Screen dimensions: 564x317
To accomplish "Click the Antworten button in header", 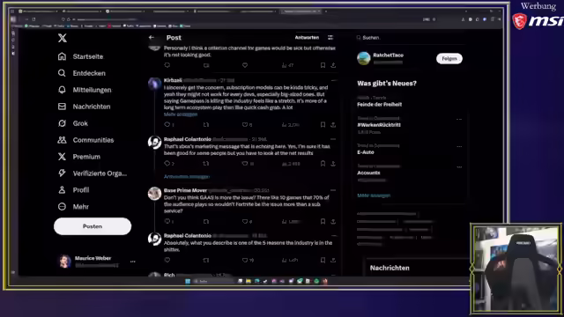I will [307, 37].
